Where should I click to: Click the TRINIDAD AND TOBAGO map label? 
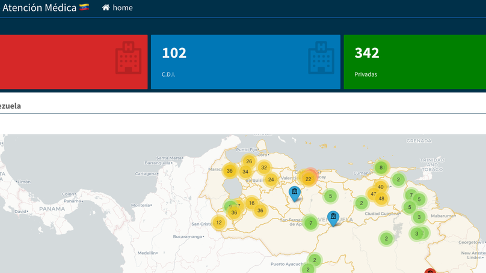pyautogui.click(x=432, y=165)
